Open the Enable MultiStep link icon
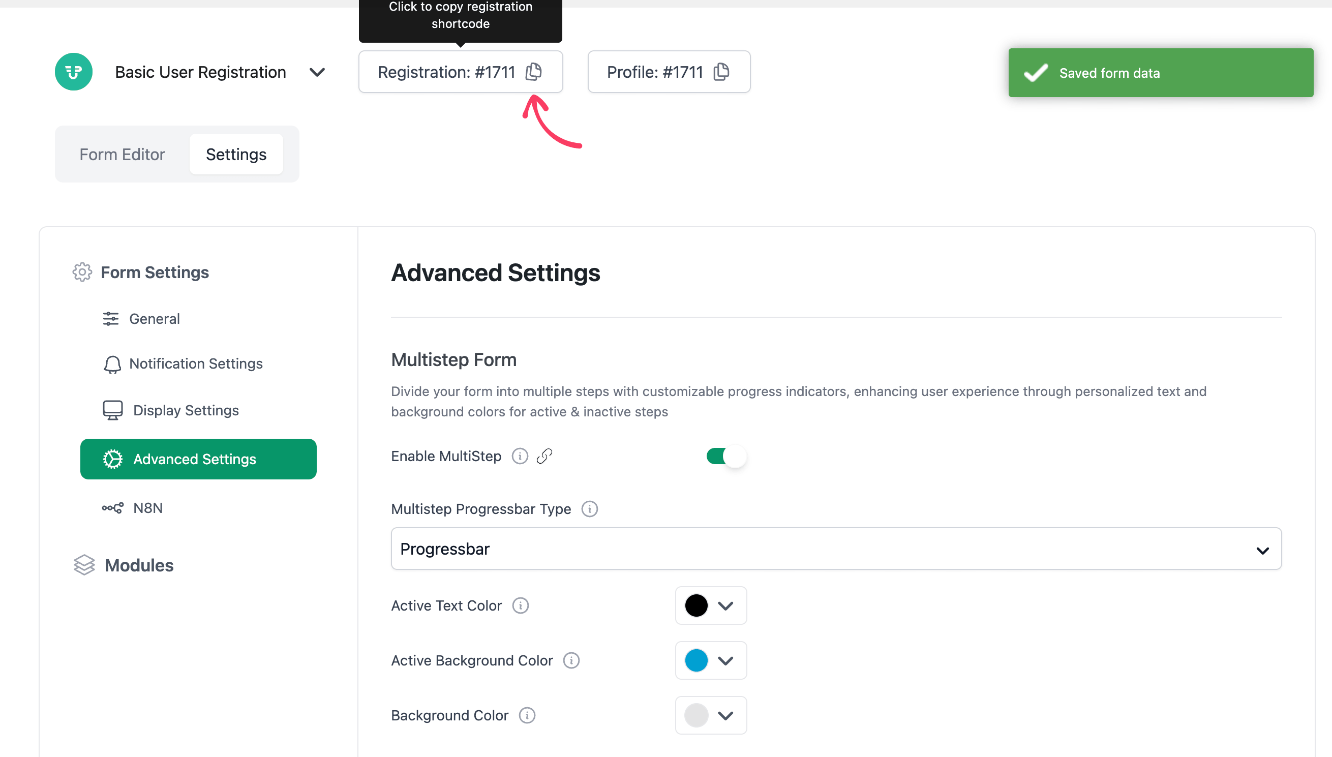Image resolution: width=1332 pixels, height=757 pixels. click(x=544, y=456)
